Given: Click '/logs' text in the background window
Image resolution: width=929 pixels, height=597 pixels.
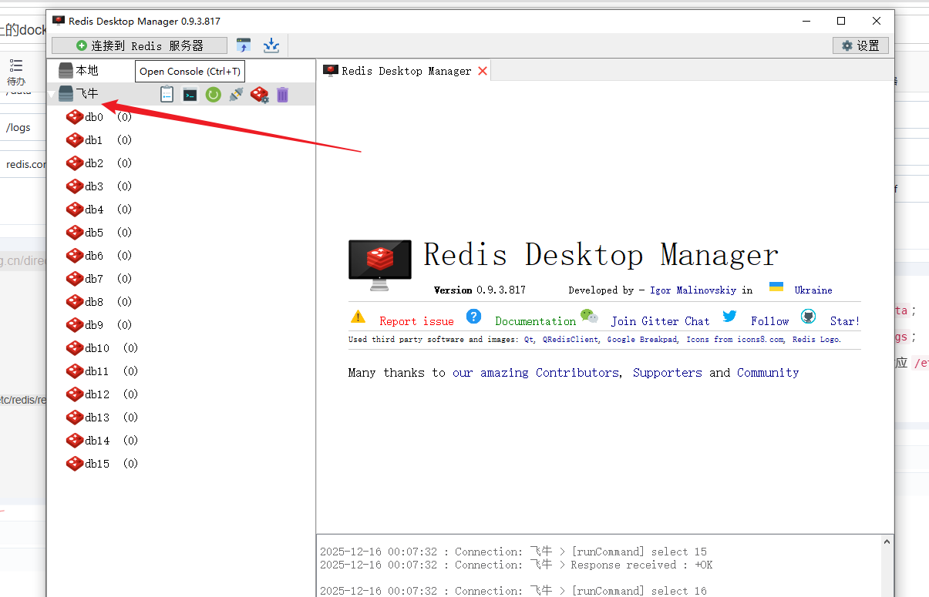Looking at the screenshot, I should (19, 127).
